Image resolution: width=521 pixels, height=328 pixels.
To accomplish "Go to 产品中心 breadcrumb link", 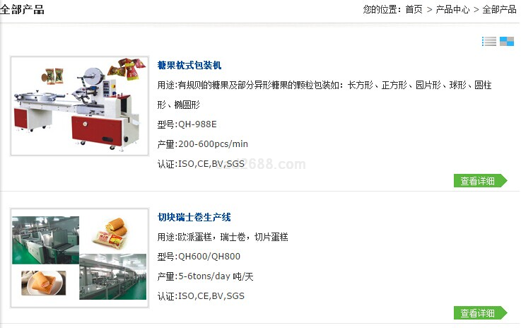I will (x=452, y=10).
